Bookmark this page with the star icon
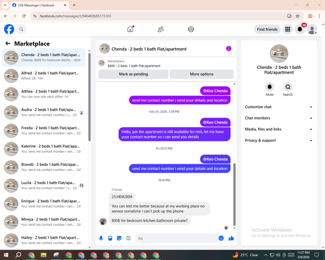This screenshot has width=325, height=260. pyautogui.click(x=298, y=16)
